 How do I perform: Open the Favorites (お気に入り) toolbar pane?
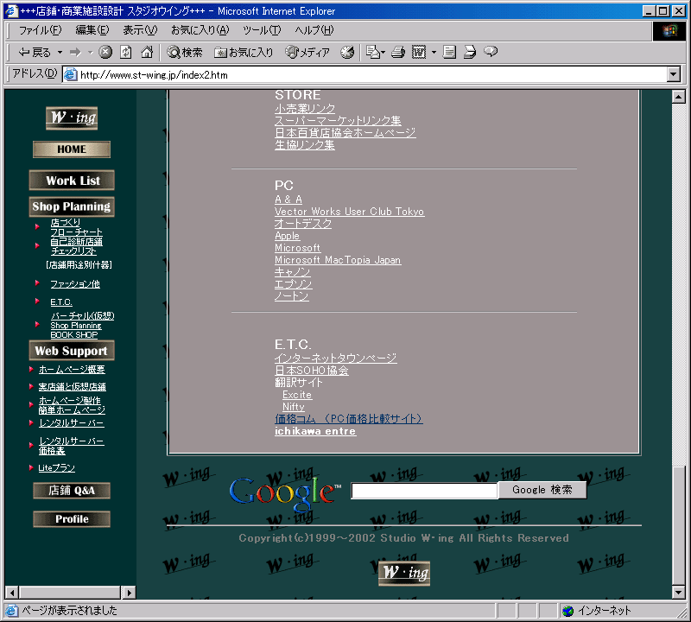pos(244,53)
